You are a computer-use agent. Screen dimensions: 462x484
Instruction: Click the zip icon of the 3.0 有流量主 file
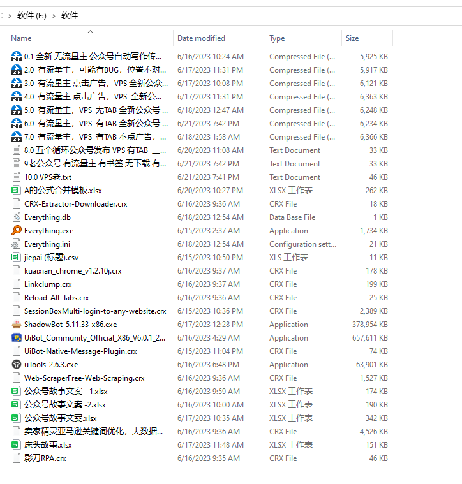point(17,84)
